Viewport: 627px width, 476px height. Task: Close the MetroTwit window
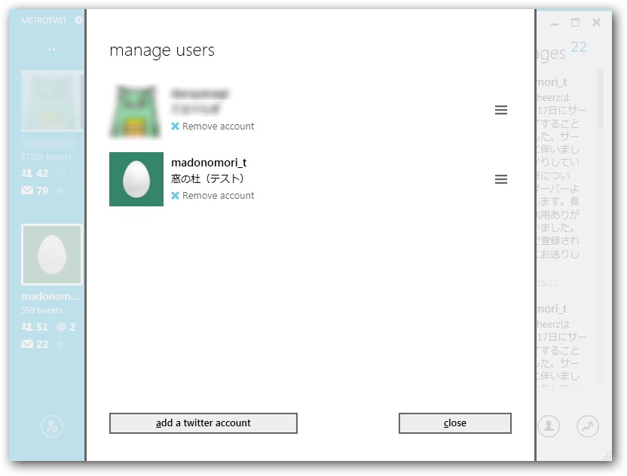[596, 23]
